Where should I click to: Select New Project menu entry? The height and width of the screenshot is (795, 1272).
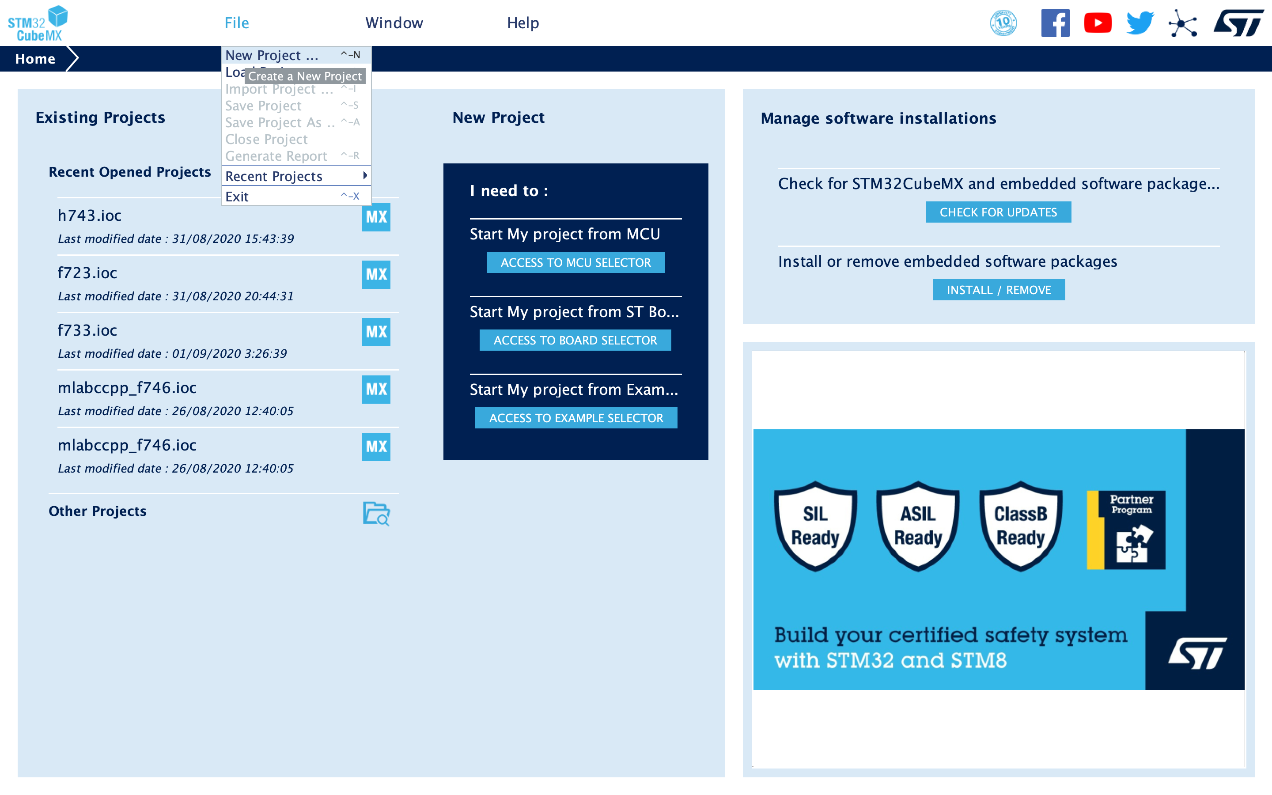click(x=272, y=55)
